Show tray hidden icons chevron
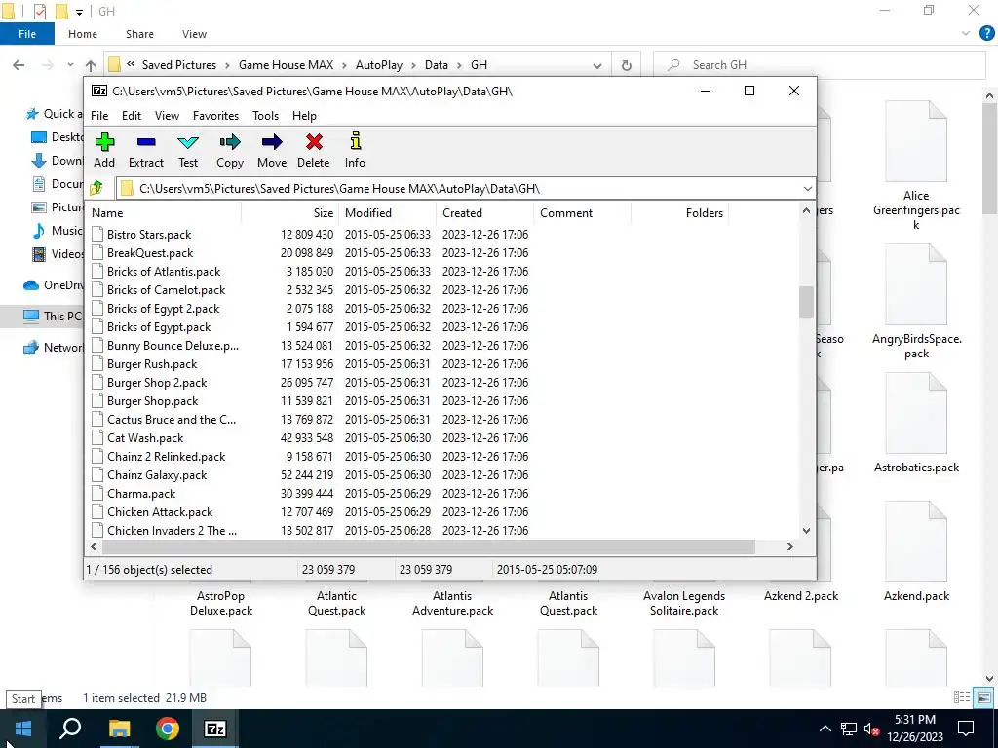This screenshot has height=748, width=998. tap(825, 729)
